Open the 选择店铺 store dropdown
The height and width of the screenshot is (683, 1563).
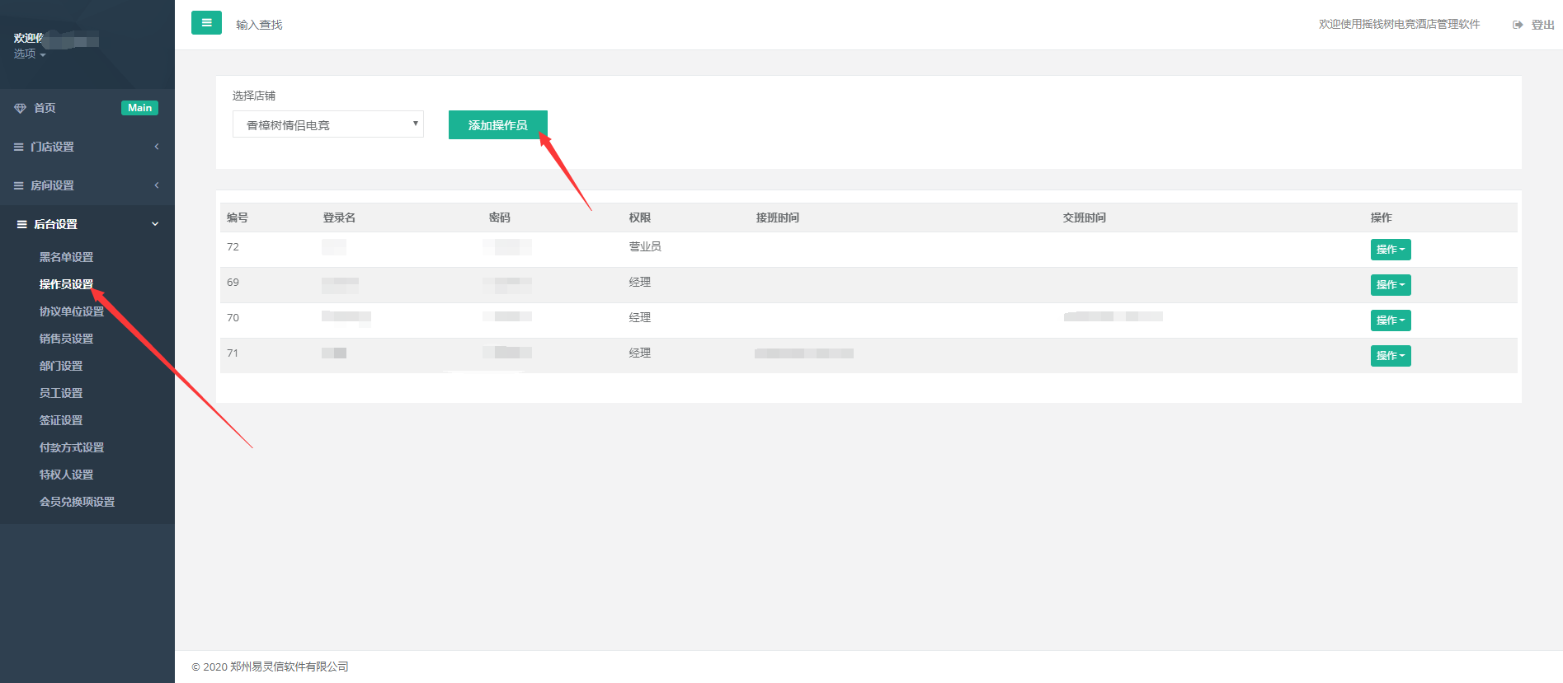327,124
